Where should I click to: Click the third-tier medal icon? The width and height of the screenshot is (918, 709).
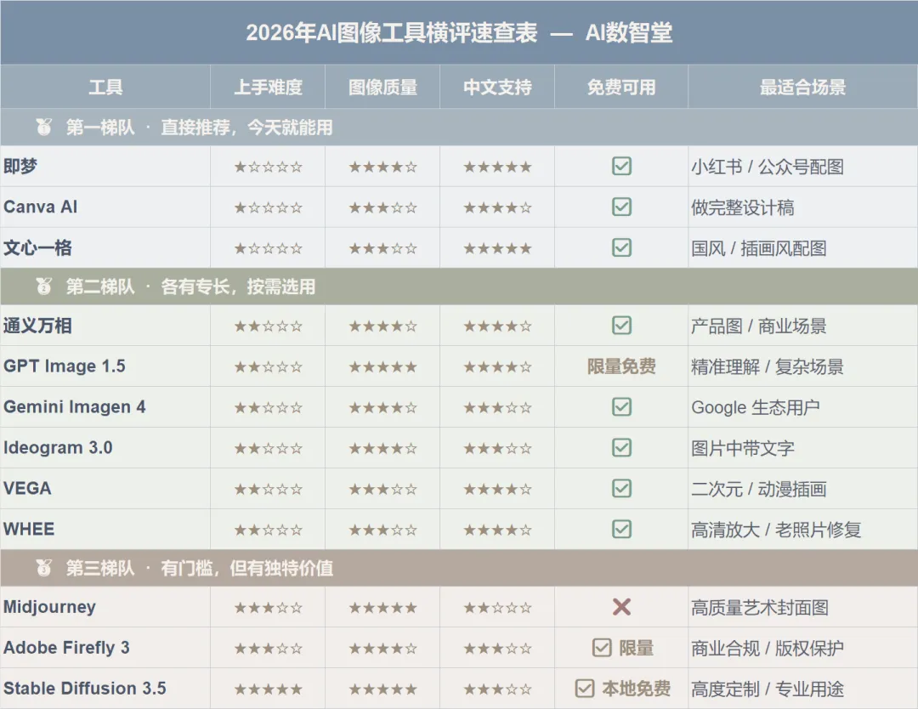[x=44, y=568]
